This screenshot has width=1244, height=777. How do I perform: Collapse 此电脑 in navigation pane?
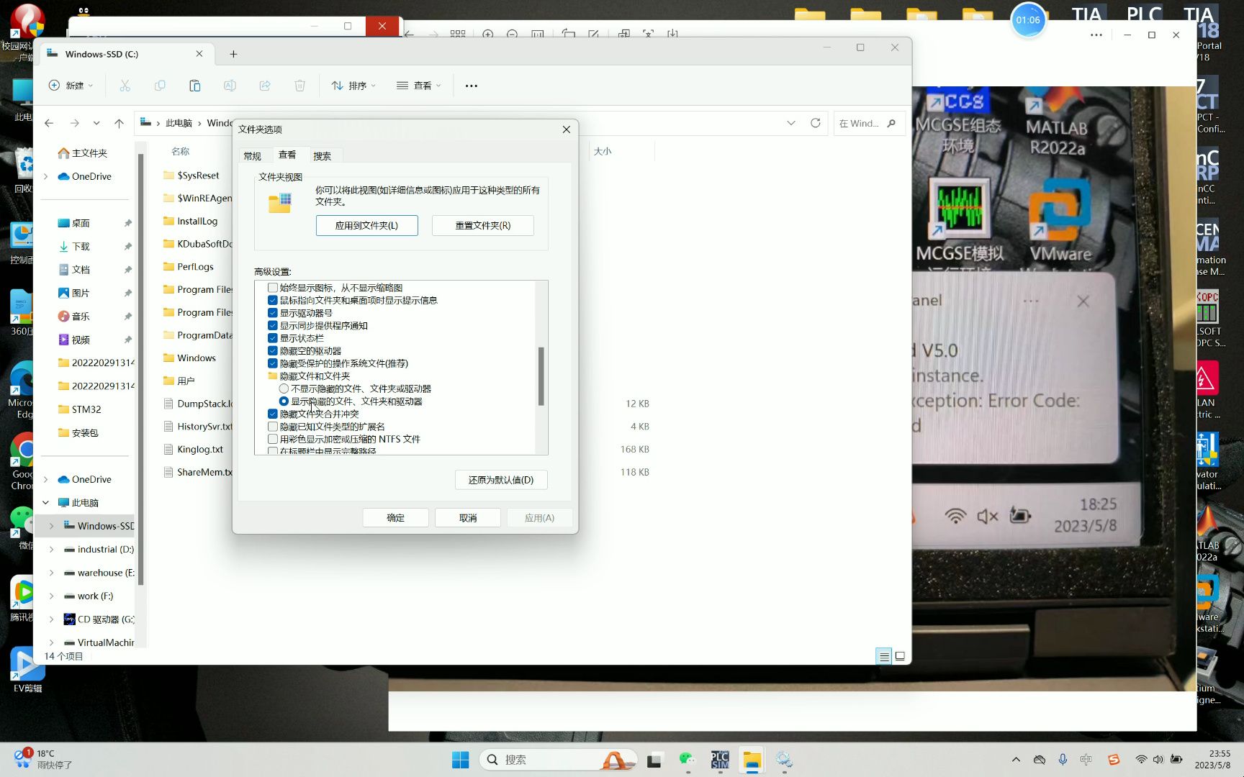[46, 502]
